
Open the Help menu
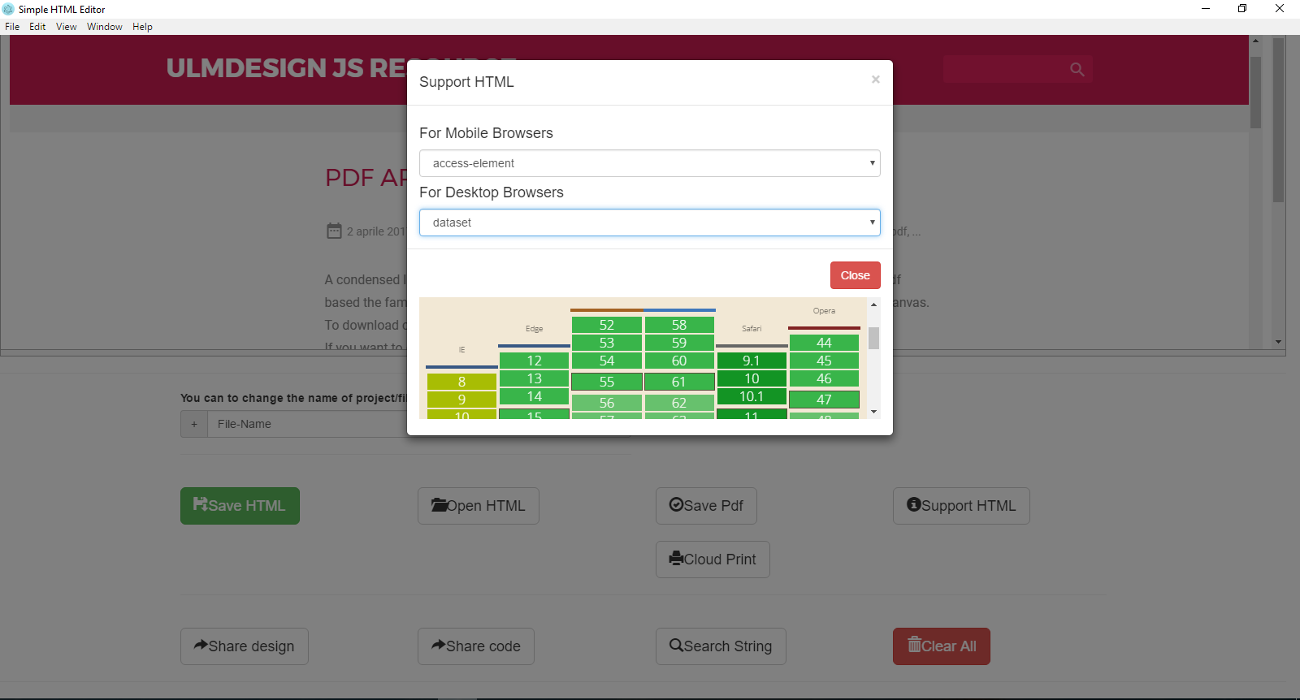143,27
